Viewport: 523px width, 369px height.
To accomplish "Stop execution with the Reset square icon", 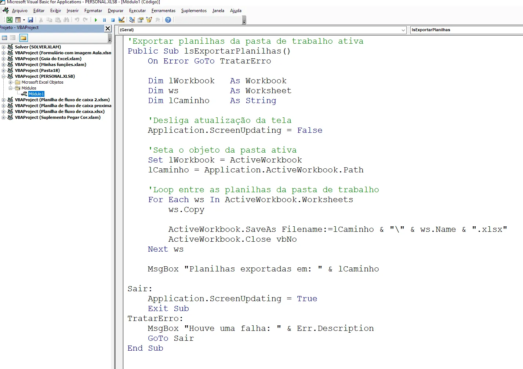I will click(113, 20).
